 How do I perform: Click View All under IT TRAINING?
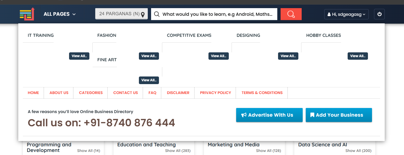coord(79,56)
